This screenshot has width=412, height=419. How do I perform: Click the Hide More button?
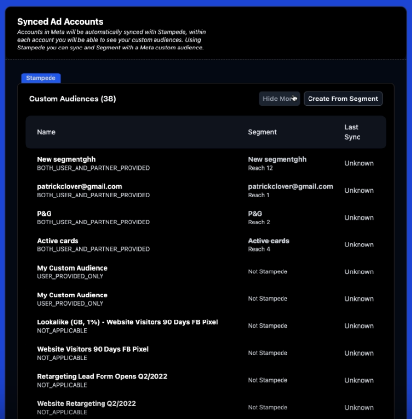279,99
